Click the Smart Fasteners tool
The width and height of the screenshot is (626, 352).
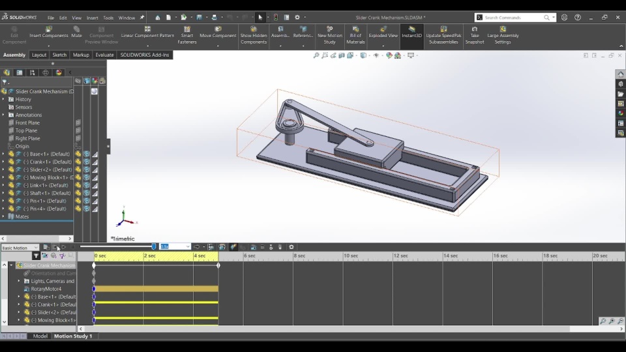click(187, 32)
